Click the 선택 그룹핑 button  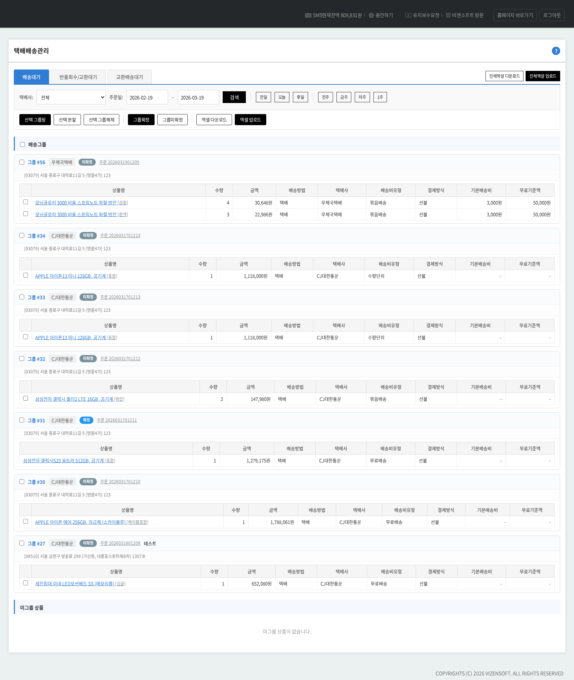coord(35,120)
